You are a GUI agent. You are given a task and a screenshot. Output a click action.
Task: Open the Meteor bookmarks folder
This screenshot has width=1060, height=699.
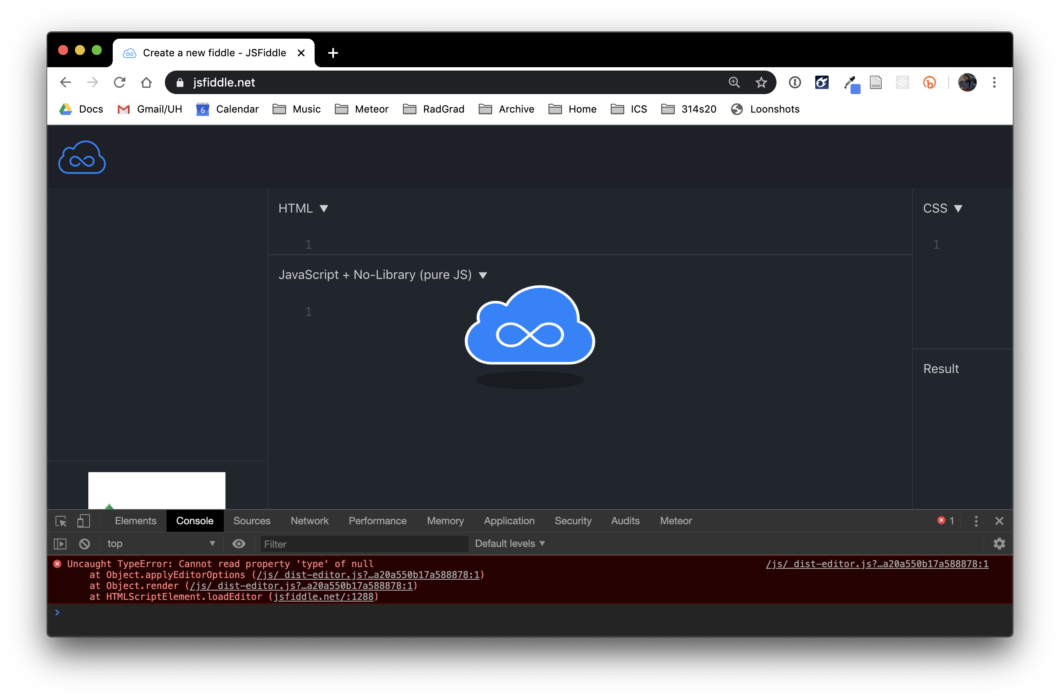coord(361,109)
